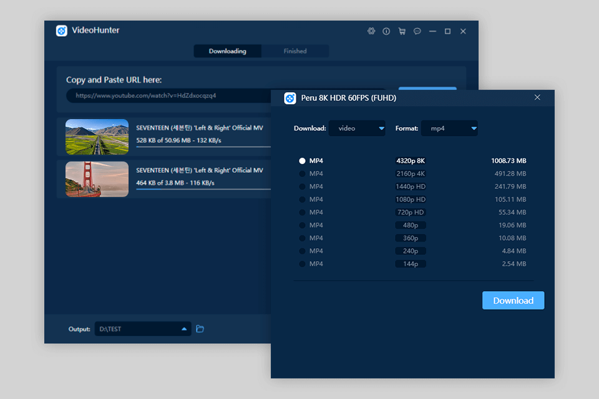
Task: Click the feedback chat bubble icon
Action: pyautogui.click(x=417, y=31)
